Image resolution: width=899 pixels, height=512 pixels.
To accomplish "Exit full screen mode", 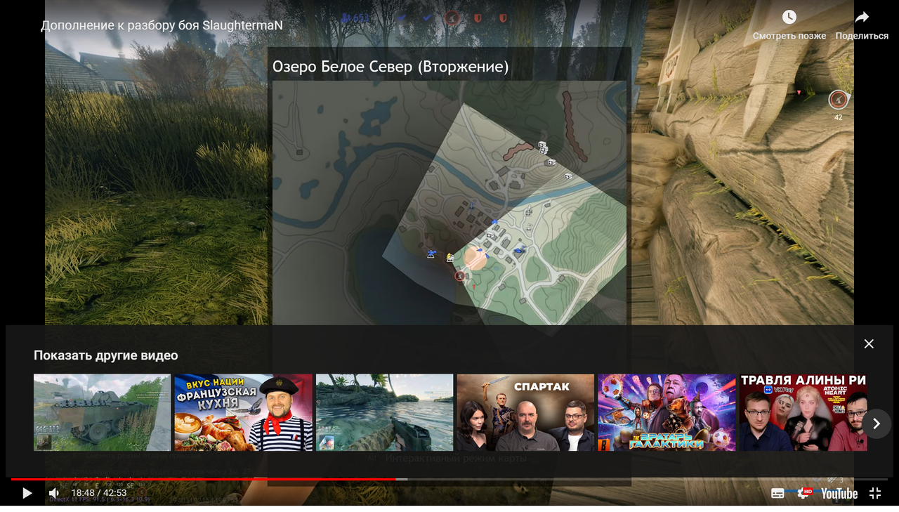I will click(x=875, y=494).
